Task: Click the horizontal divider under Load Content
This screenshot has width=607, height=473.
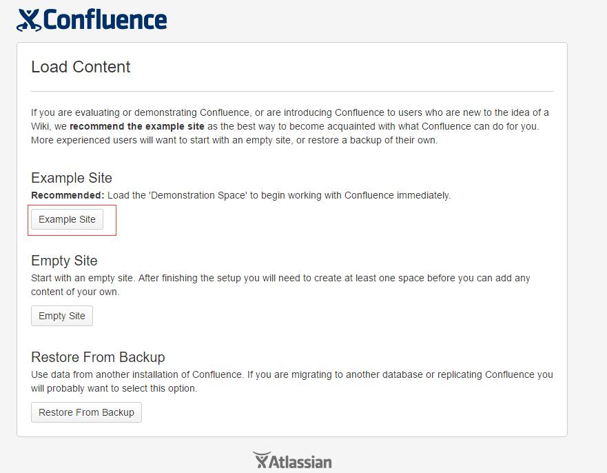Action: pyautogui.click(x=292, y=92)
